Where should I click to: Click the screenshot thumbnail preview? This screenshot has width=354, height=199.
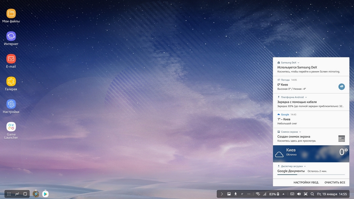pyautogui.click(x=342, y=138)
